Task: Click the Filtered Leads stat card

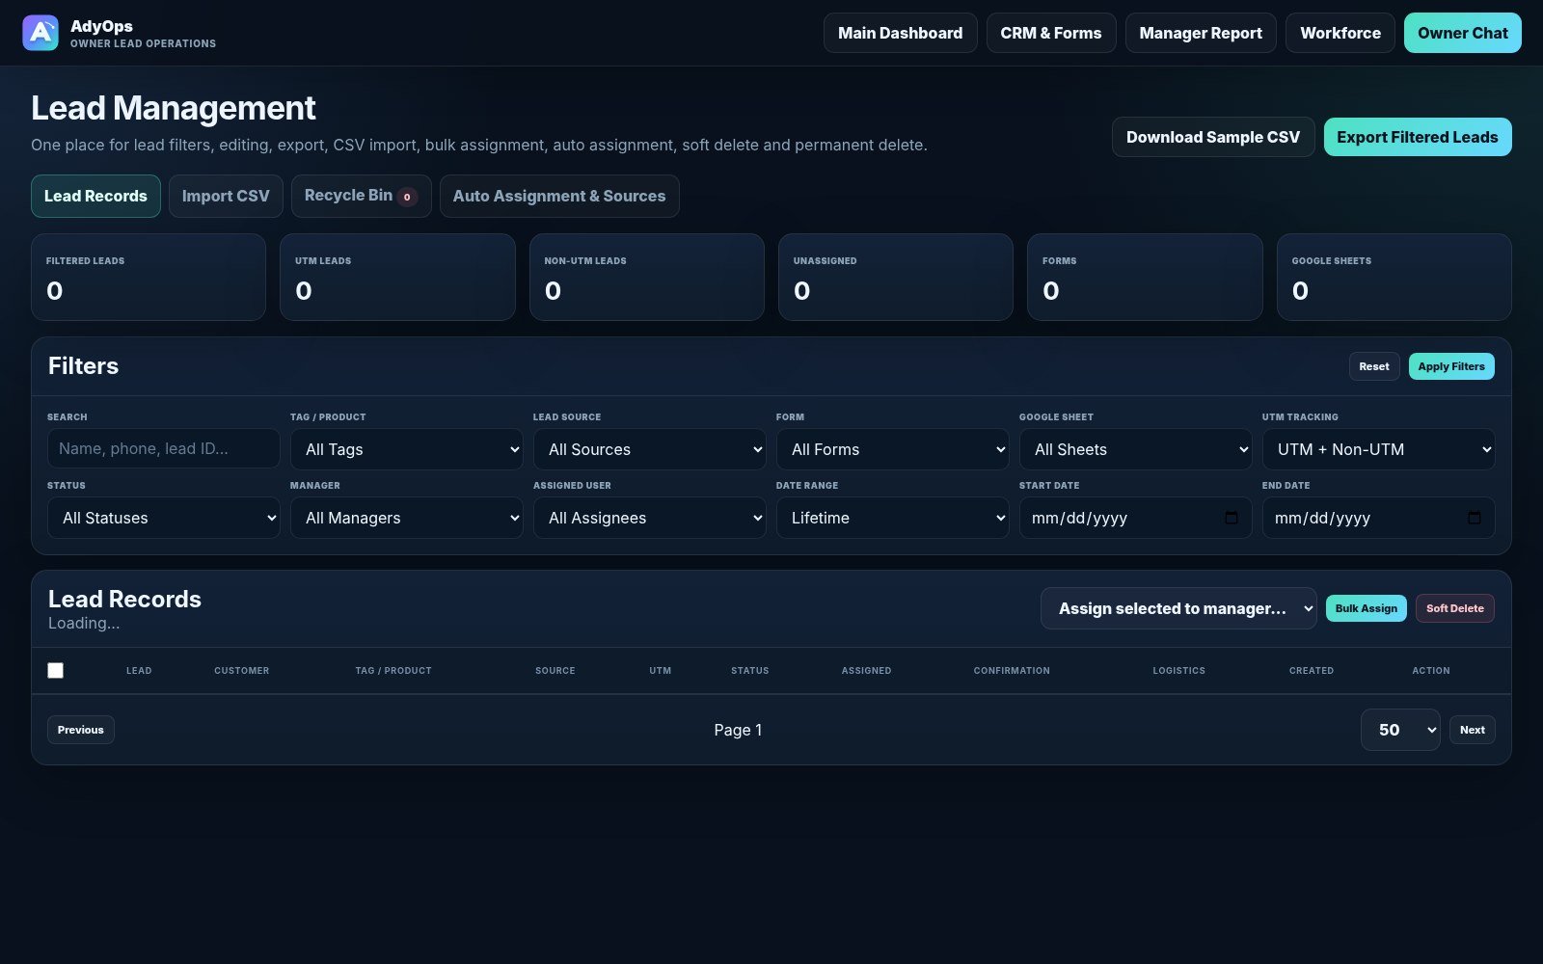Action: click(x=149, y=277)
